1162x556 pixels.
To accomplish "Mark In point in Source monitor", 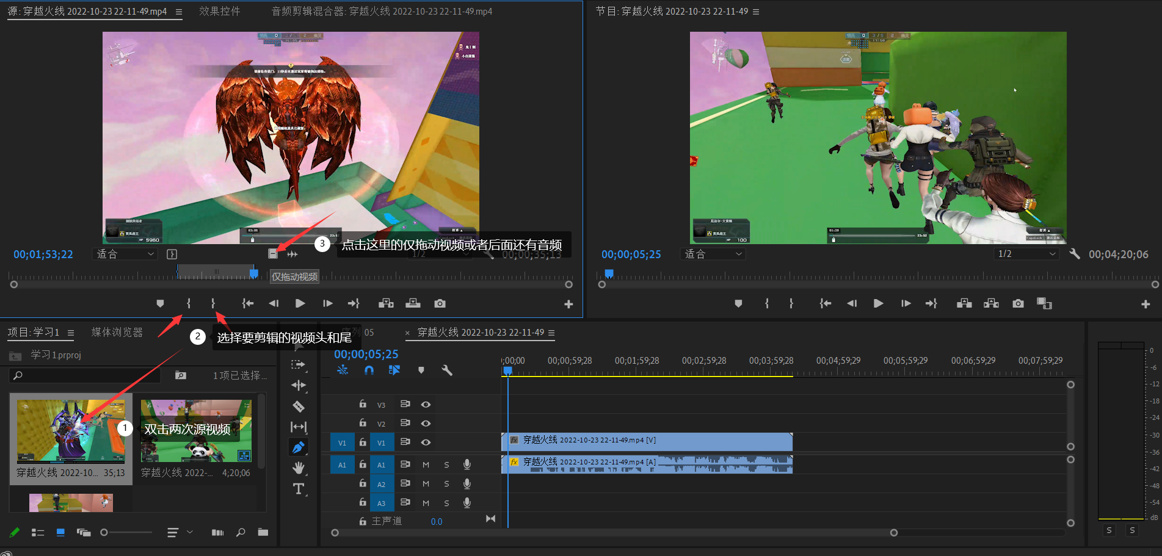I will [x=189, y=303].
